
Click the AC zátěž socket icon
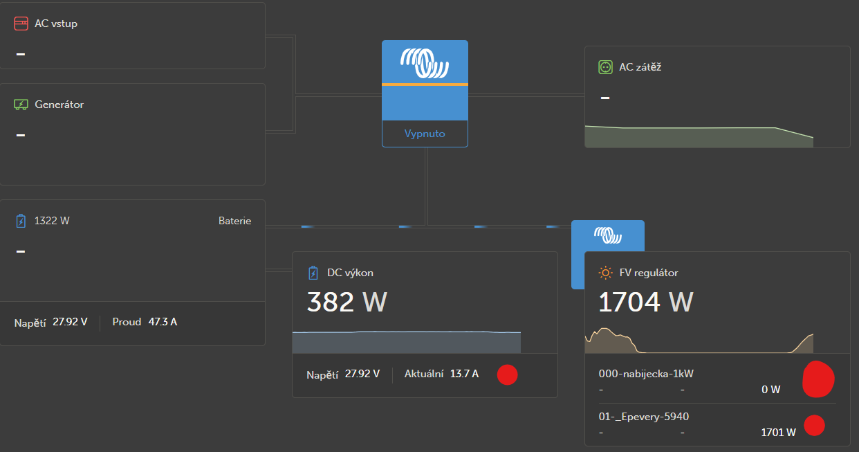pos(605,67)
